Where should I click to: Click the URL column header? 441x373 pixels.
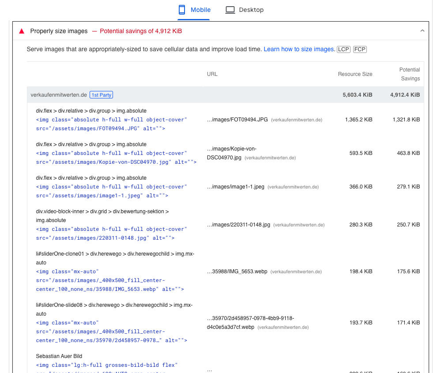point(212,74)
